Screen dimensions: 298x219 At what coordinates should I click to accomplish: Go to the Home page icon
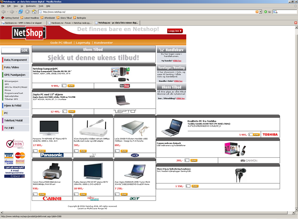coord(34,12)
